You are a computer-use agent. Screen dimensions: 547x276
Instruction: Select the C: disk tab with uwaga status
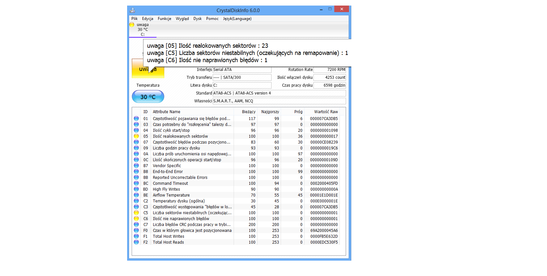[143, 29]
